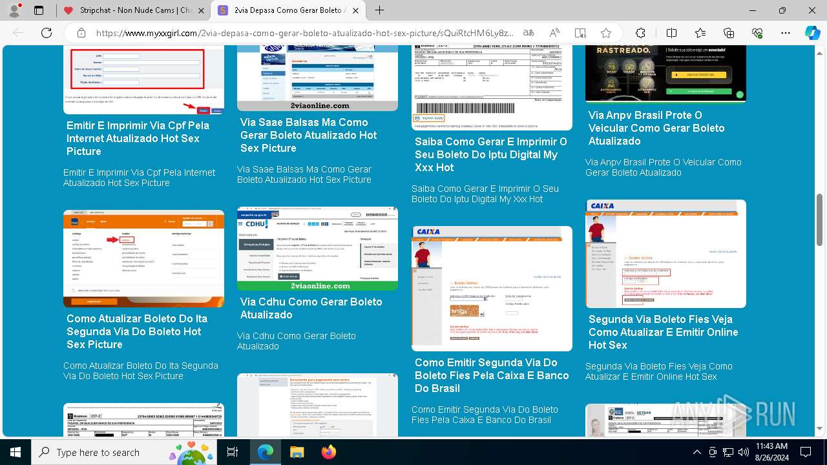
Task: Open File Explorer from the taskbar
Action: pyautogui.click(x=297, y=452)
